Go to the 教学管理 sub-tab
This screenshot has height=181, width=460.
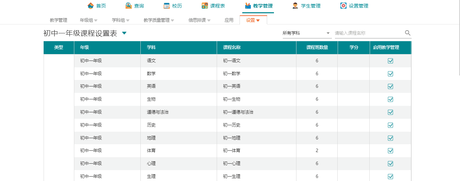pos(59,20)
